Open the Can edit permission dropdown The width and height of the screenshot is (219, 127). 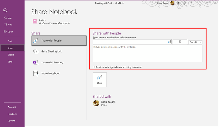click(x=195, y=42)
